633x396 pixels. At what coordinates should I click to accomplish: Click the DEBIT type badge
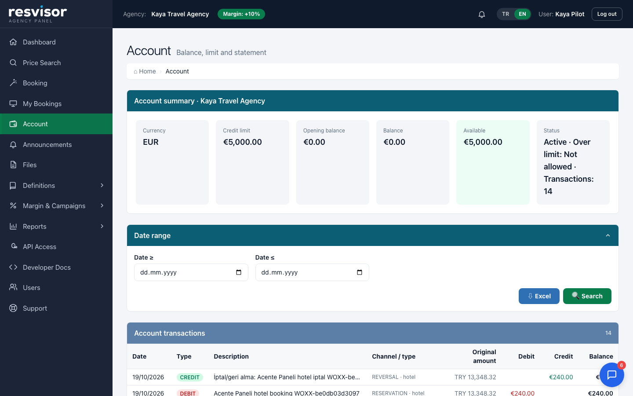188,393
